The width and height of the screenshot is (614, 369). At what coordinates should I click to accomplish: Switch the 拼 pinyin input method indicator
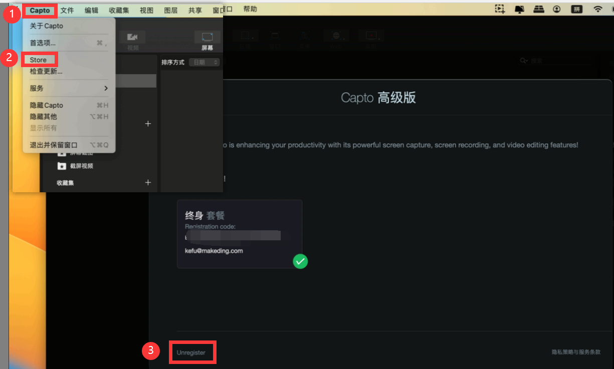[576, 9]
